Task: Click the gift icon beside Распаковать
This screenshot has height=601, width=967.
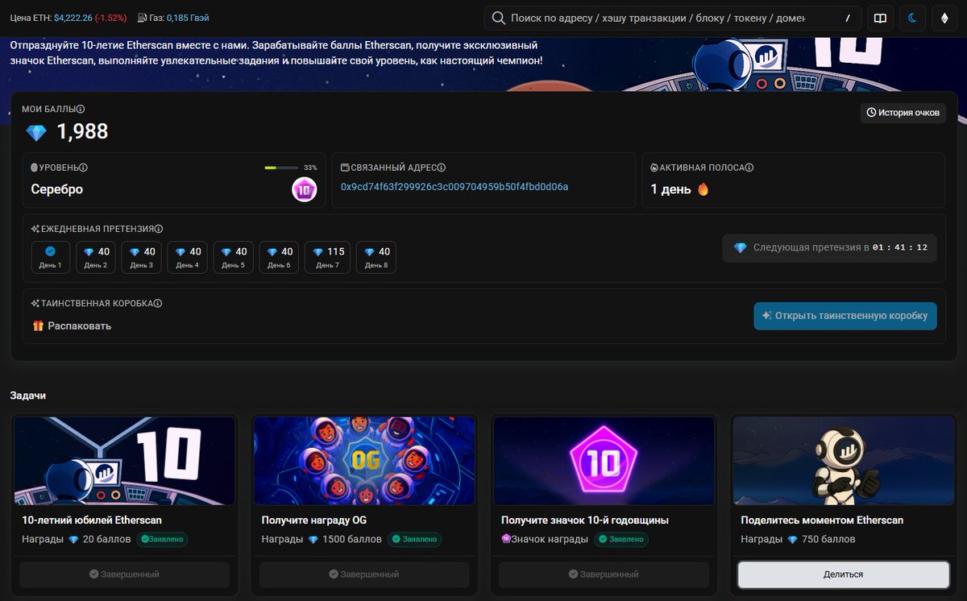Action: point(38,325)
